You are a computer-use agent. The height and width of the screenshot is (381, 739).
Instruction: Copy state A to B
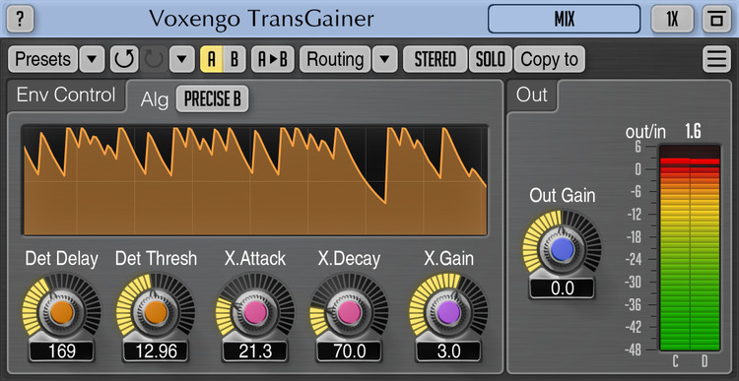tap(272, 59)
